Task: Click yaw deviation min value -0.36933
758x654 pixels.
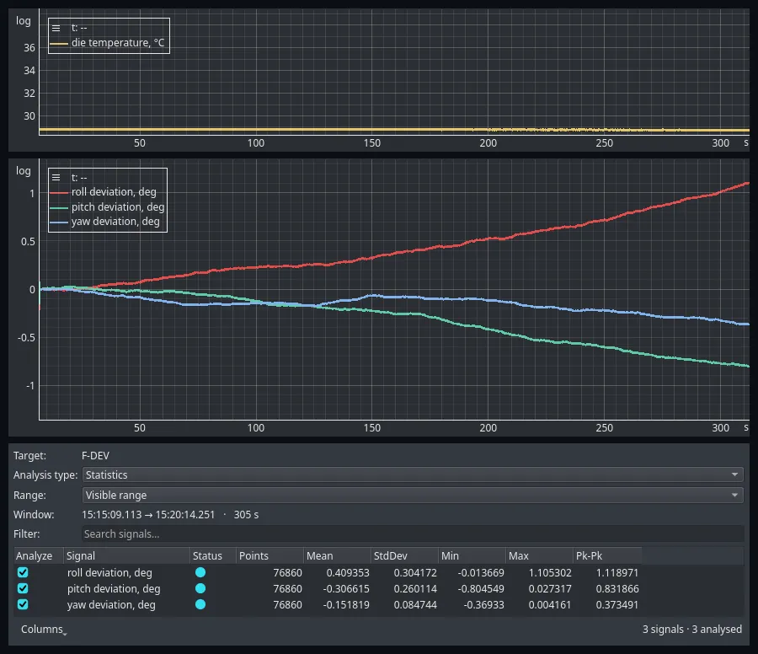Action: pyautogui.click(x=484, y=604)
